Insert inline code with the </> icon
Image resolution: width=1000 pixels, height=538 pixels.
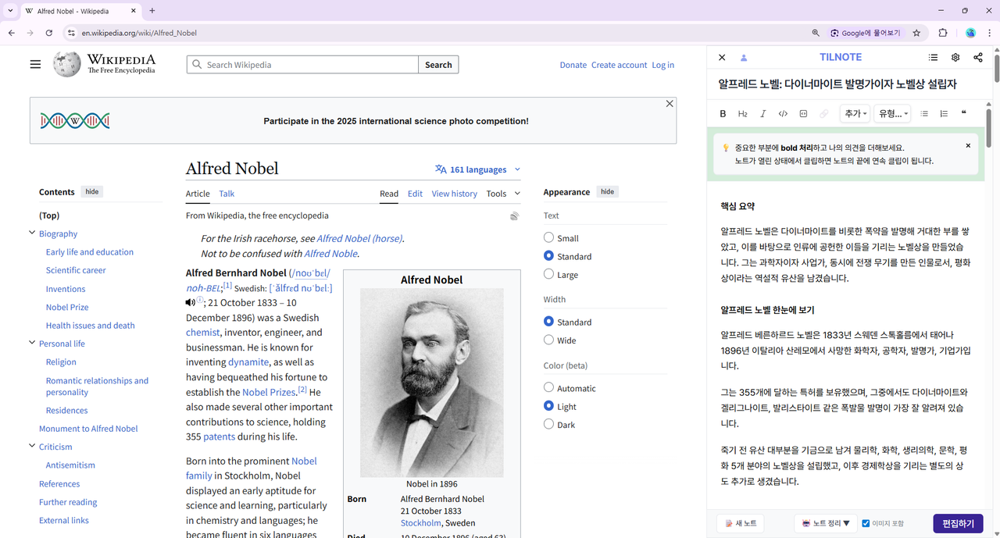pyautogui.click(x=783, y=113)
